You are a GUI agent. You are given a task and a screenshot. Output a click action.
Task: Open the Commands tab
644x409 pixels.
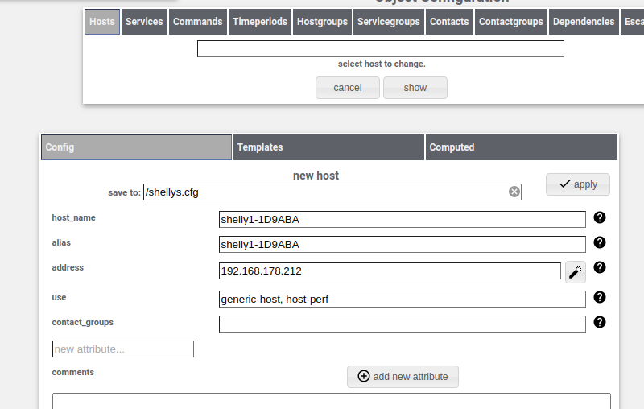[x=197, y=22]
